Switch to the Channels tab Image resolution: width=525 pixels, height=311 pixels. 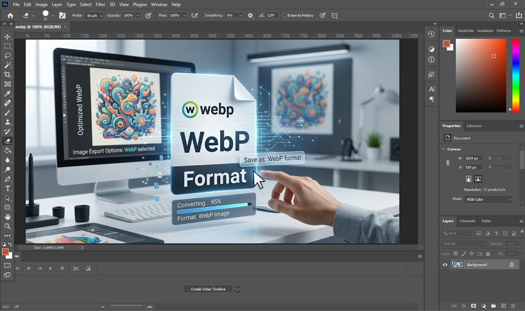point(467,221)
